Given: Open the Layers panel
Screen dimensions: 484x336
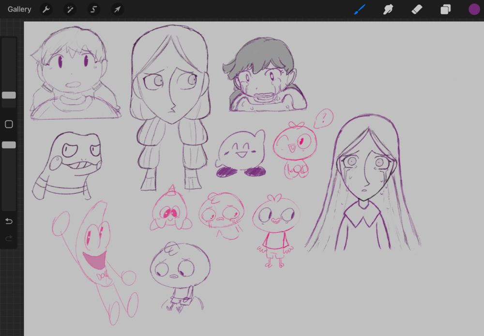Looking at the screenshot, I should tap(445, 10).
